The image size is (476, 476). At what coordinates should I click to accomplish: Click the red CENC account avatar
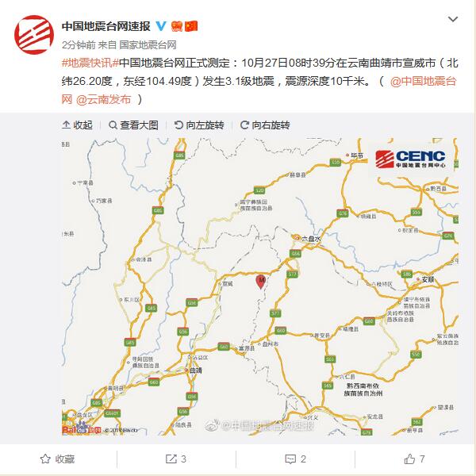34,35
